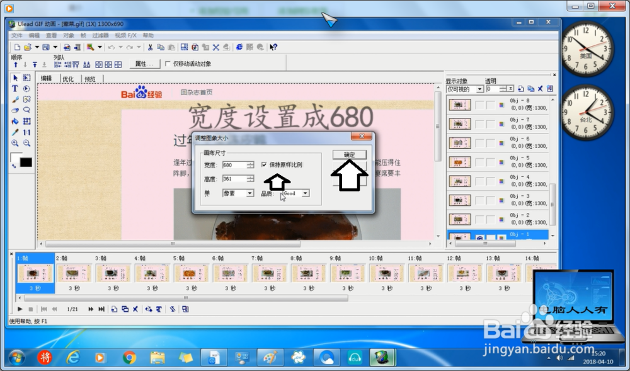Select the Eraser tool
This screenshot has height=371, width=630.
[x=15, y=110]
